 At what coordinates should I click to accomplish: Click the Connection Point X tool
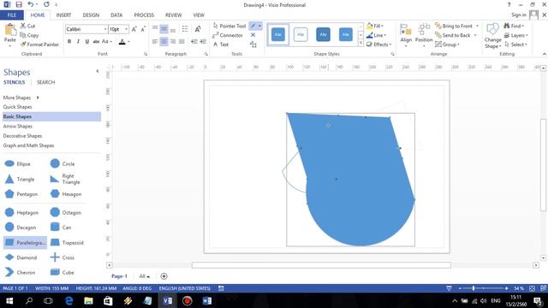pyautogui.click(x=253, y=35)
